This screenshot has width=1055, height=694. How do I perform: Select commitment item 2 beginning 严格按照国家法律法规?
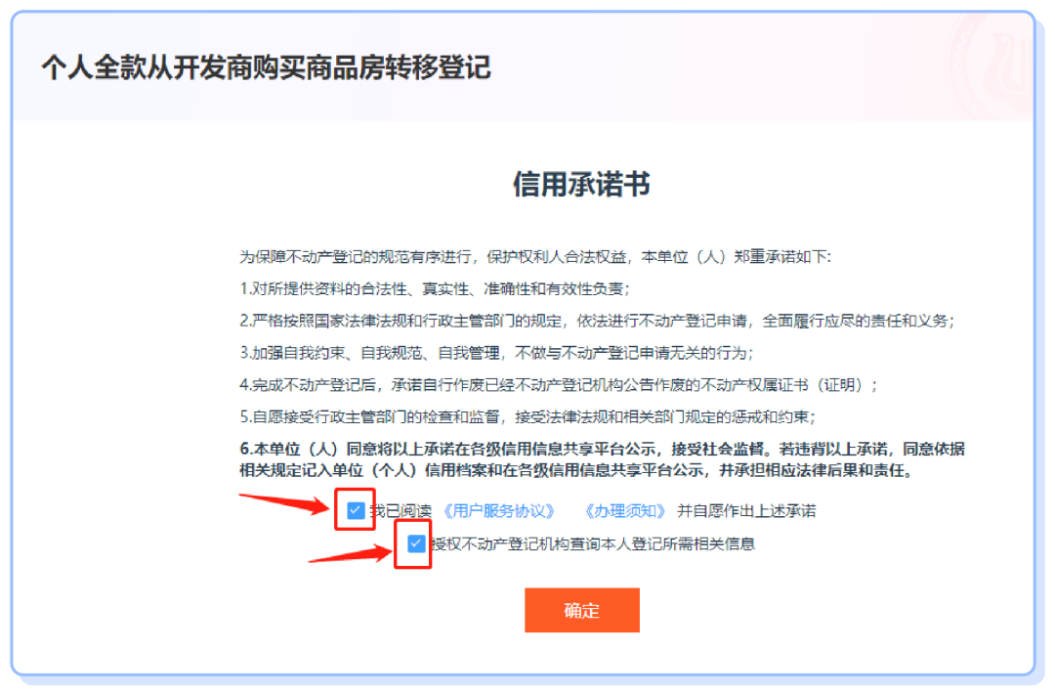coord(598,321)
